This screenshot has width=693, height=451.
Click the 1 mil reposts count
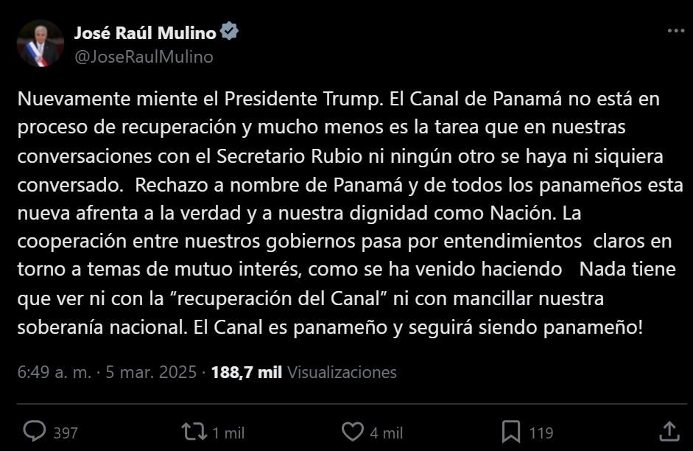click(x=228, y=433)
